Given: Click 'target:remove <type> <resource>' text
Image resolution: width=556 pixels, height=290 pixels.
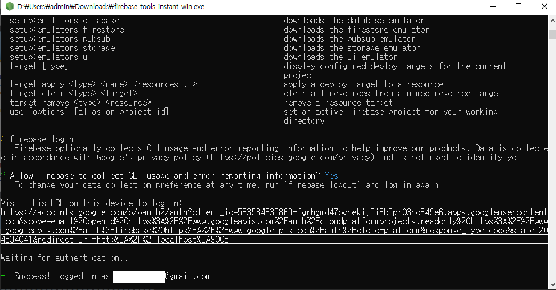Looking at the screenshot, I should pos(80,103).
